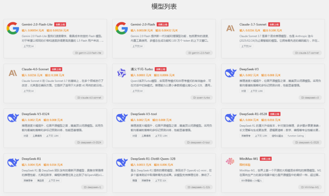This screenshot has height=196, width=329.
Task: Click the 输入 0.00054 元/K price
Action: [33, 31]
